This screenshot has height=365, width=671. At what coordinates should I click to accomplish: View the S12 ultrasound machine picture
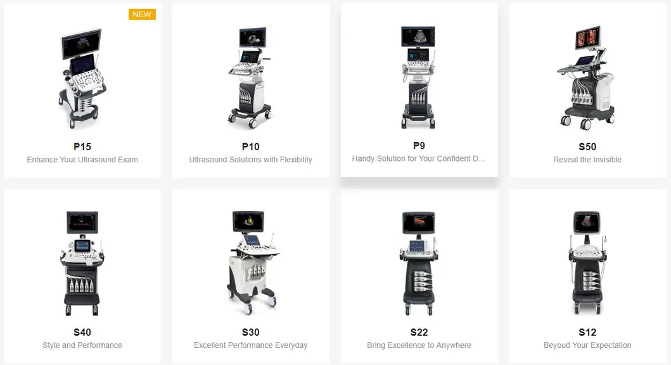tap(587, 263)
